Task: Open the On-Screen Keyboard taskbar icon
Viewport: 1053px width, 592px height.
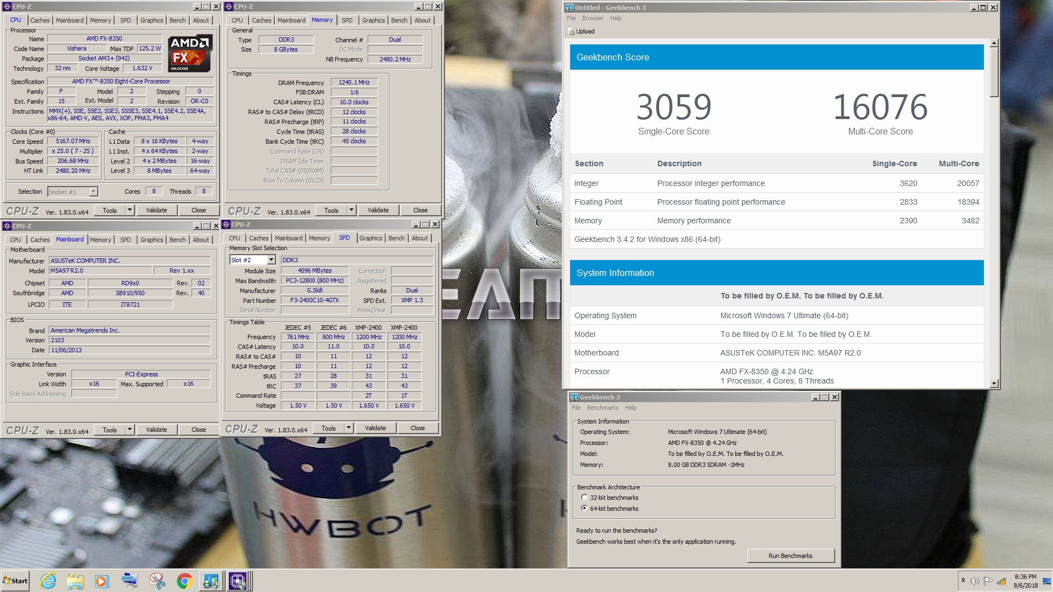Action: [129, 581]
